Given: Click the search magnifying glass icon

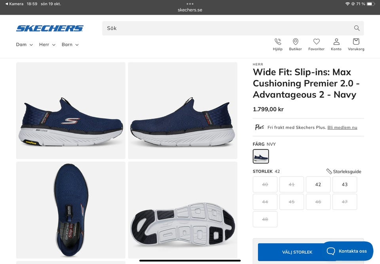Looking at the screenshot, I should tap(357, 28).
